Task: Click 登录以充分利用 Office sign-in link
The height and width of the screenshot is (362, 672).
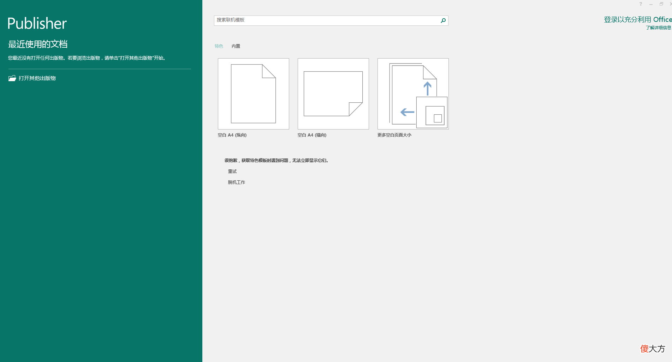Action: (x=638, y=20)
